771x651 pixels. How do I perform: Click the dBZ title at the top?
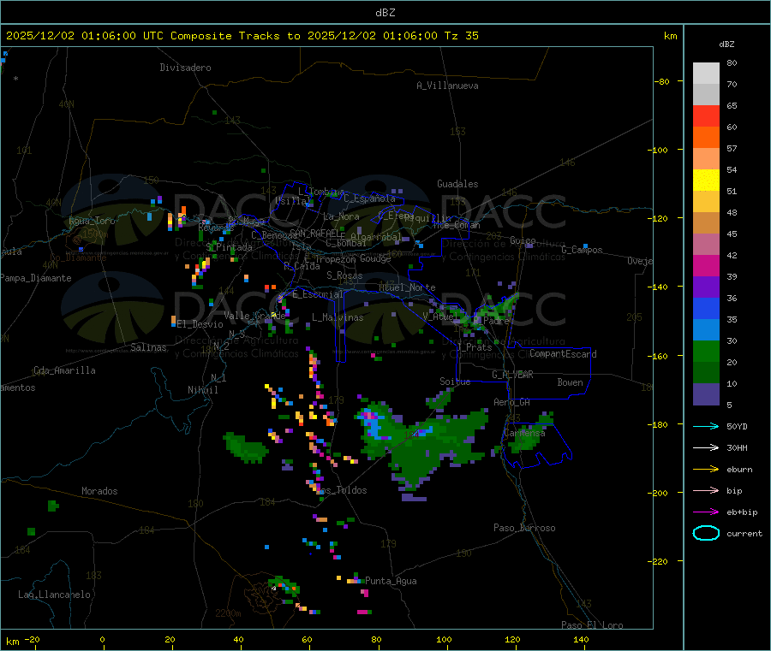point(385,13)
